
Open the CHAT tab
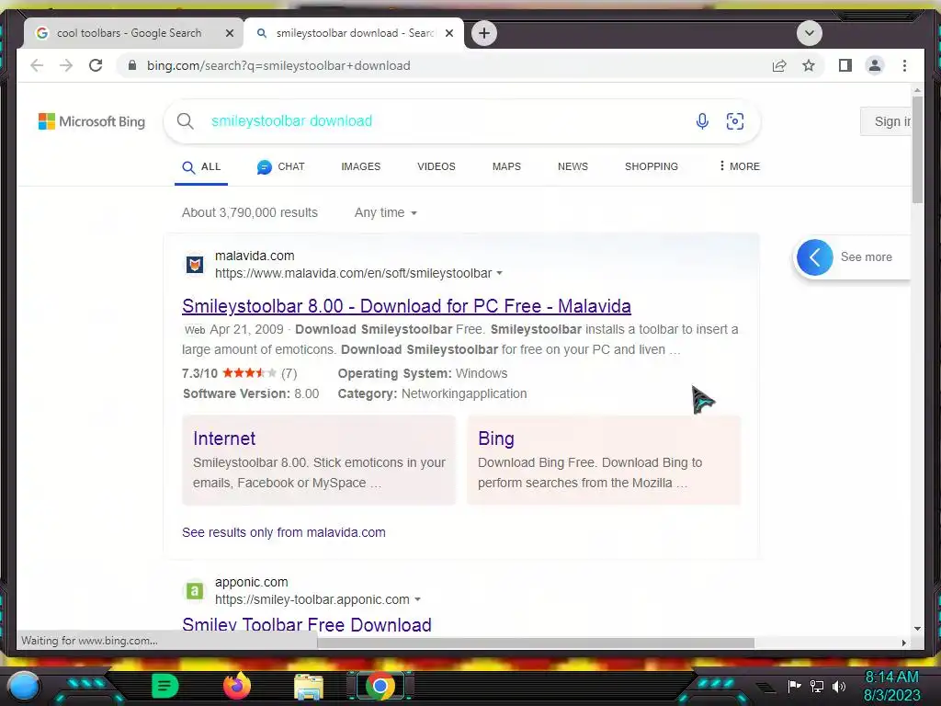coord(281,167)
